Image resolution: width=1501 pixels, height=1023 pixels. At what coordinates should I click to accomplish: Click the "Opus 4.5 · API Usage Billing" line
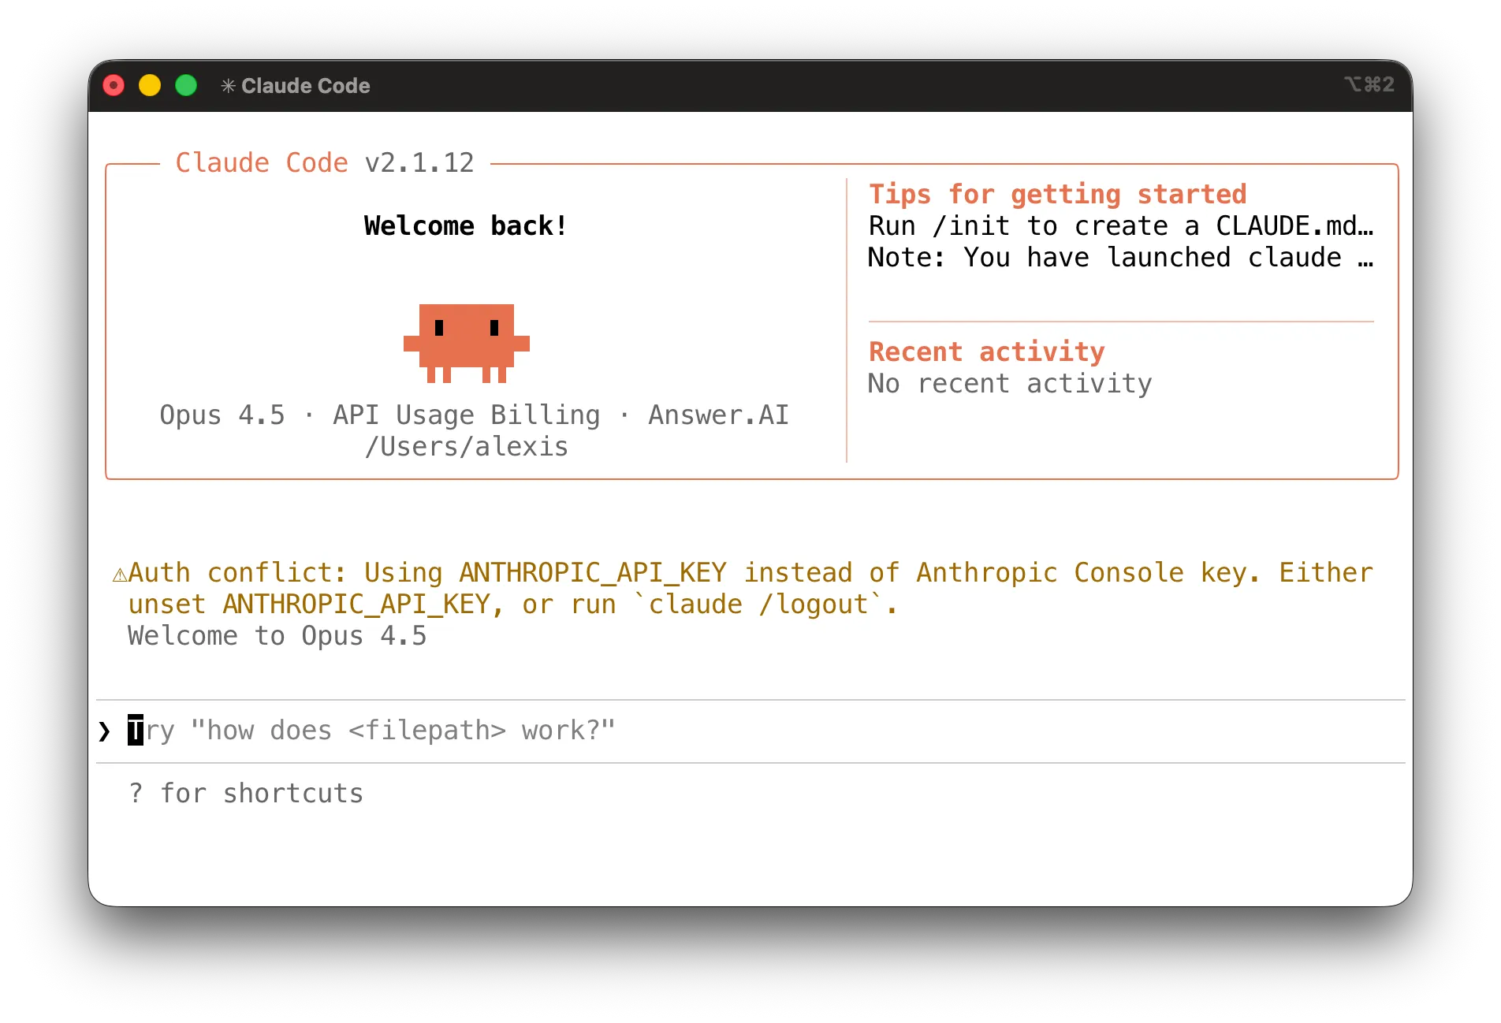pyautogui.click(x=475, y=415)
